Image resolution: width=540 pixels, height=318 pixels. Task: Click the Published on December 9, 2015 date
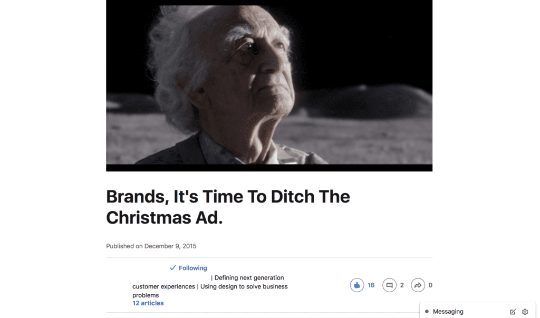[x=151, y=246]
